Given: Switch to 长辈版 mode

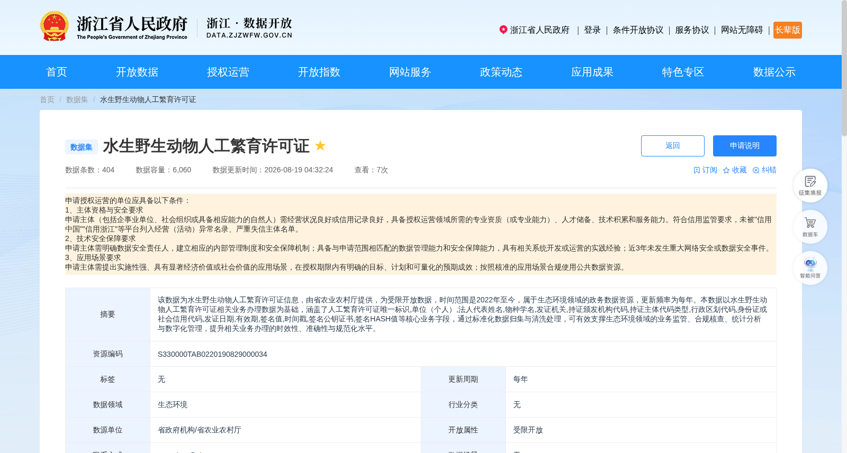Looking at the screenshot, I should point(788,30).
